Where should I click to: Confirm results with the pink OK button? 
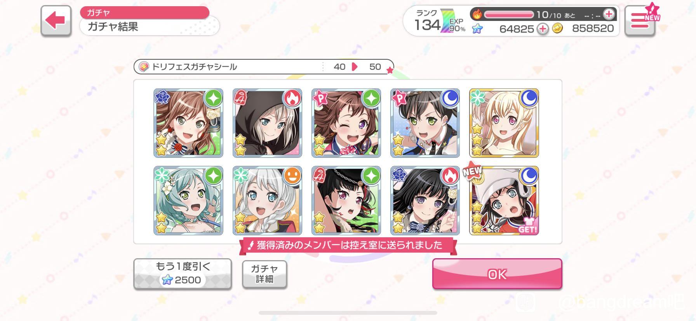click(x=497, y=274)
